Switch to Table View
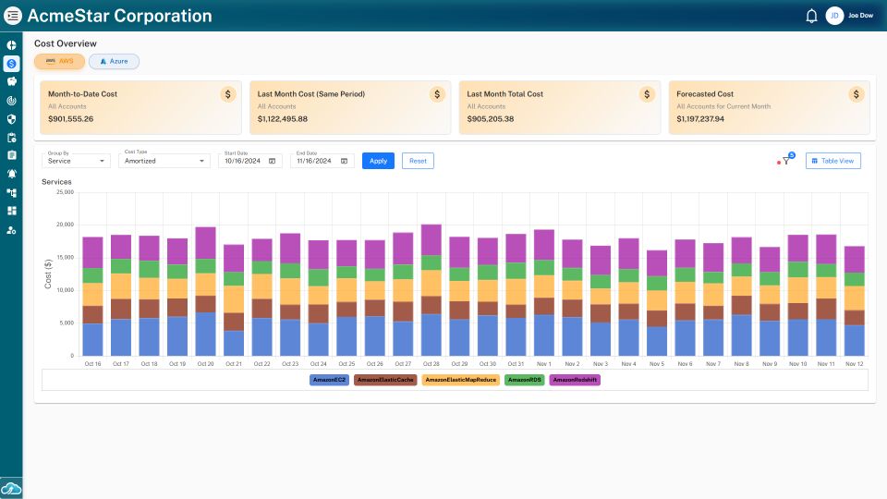Screen dimensions: 887x499 coord(833,161)
